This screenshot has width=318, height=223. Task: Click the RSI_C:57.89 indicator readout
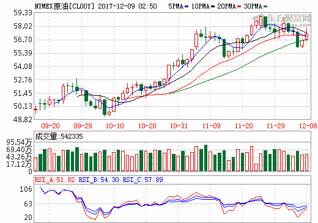(142, 180)
